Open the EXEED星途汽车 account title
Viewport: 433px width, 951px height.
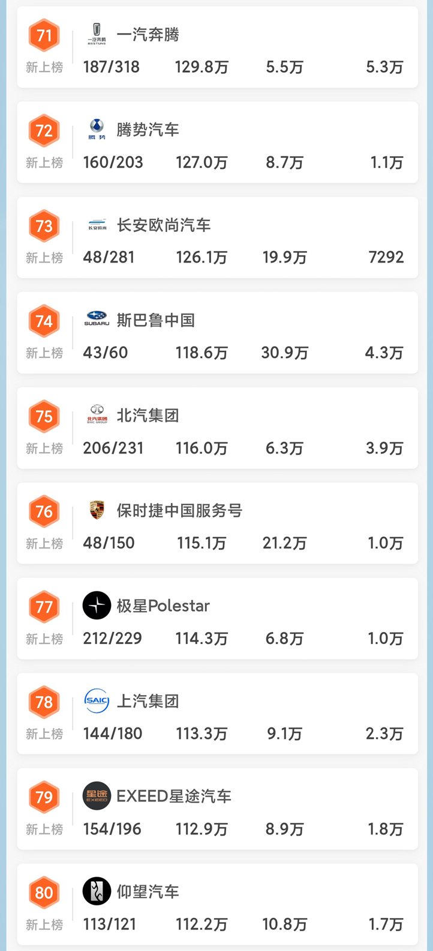(174, 796)
